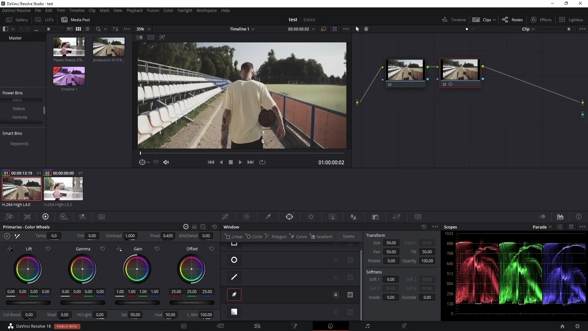Screen dimensions: 588x331
Task: Open the Color menu
Action: pos(168,10)
